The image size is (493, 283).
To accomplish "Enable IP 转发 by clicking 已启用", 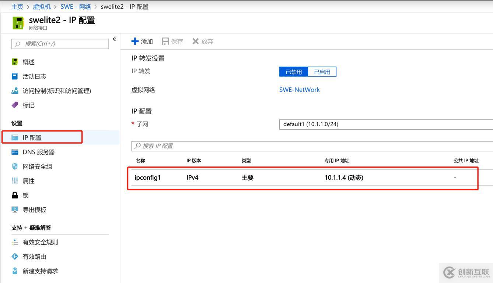I will tap(322, 71).
